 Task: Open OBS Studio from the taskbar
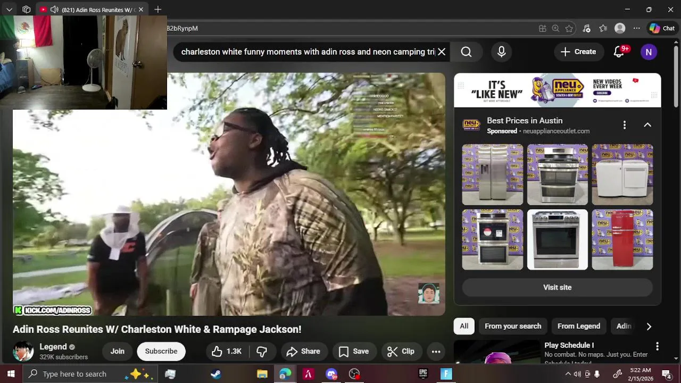354,374
